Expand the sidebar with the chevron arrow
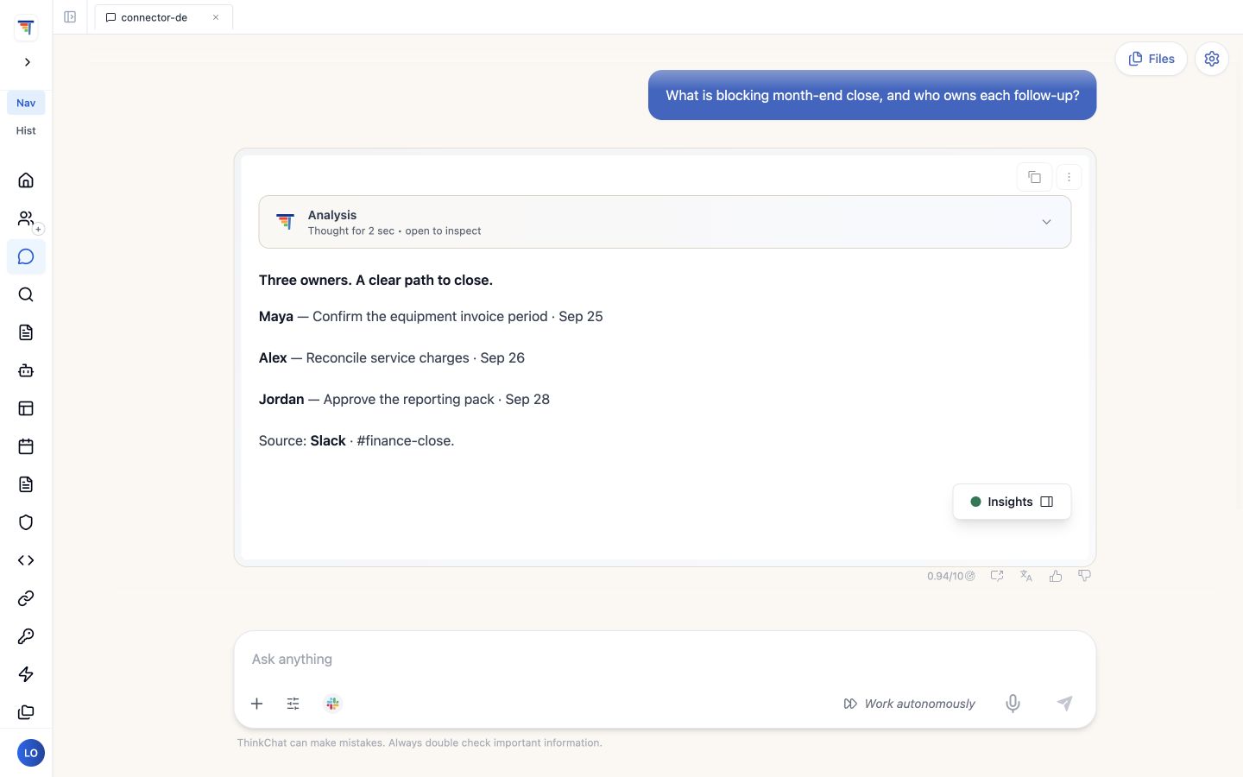Viewport: 1243px width, 777px height. [28, 62]
